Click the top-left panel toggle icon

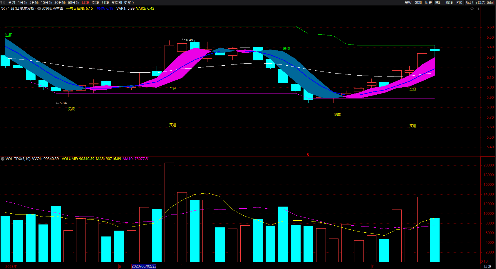point(3,2)
